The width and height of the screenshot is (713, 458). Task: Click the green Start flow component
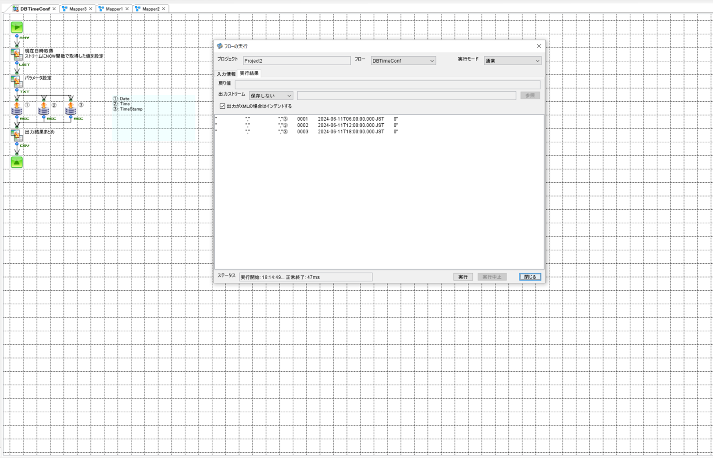point(17,27)
